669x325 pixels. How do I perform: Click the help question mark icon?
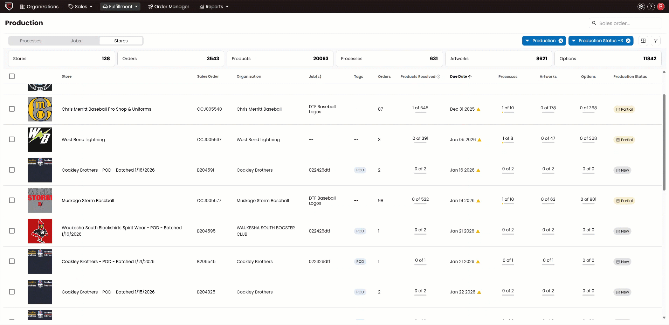650,6
